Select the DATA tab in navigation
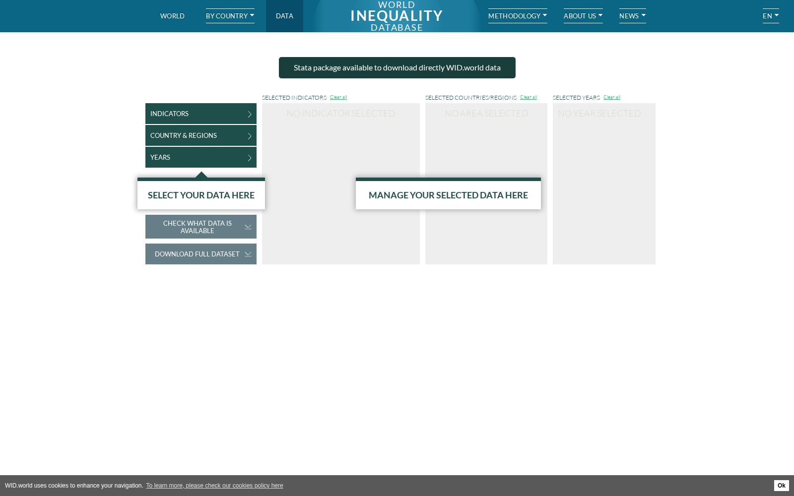The width and height of the screenshot is (794, 496). click(x=284, y=16)
